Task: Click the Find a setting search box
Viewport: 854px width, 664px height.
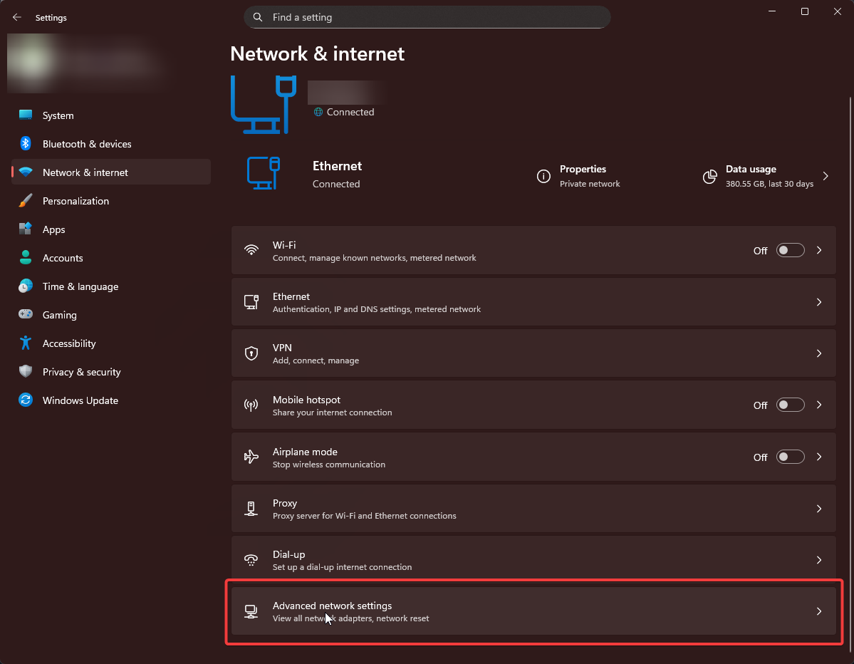Action: click(x=427, y=17)
